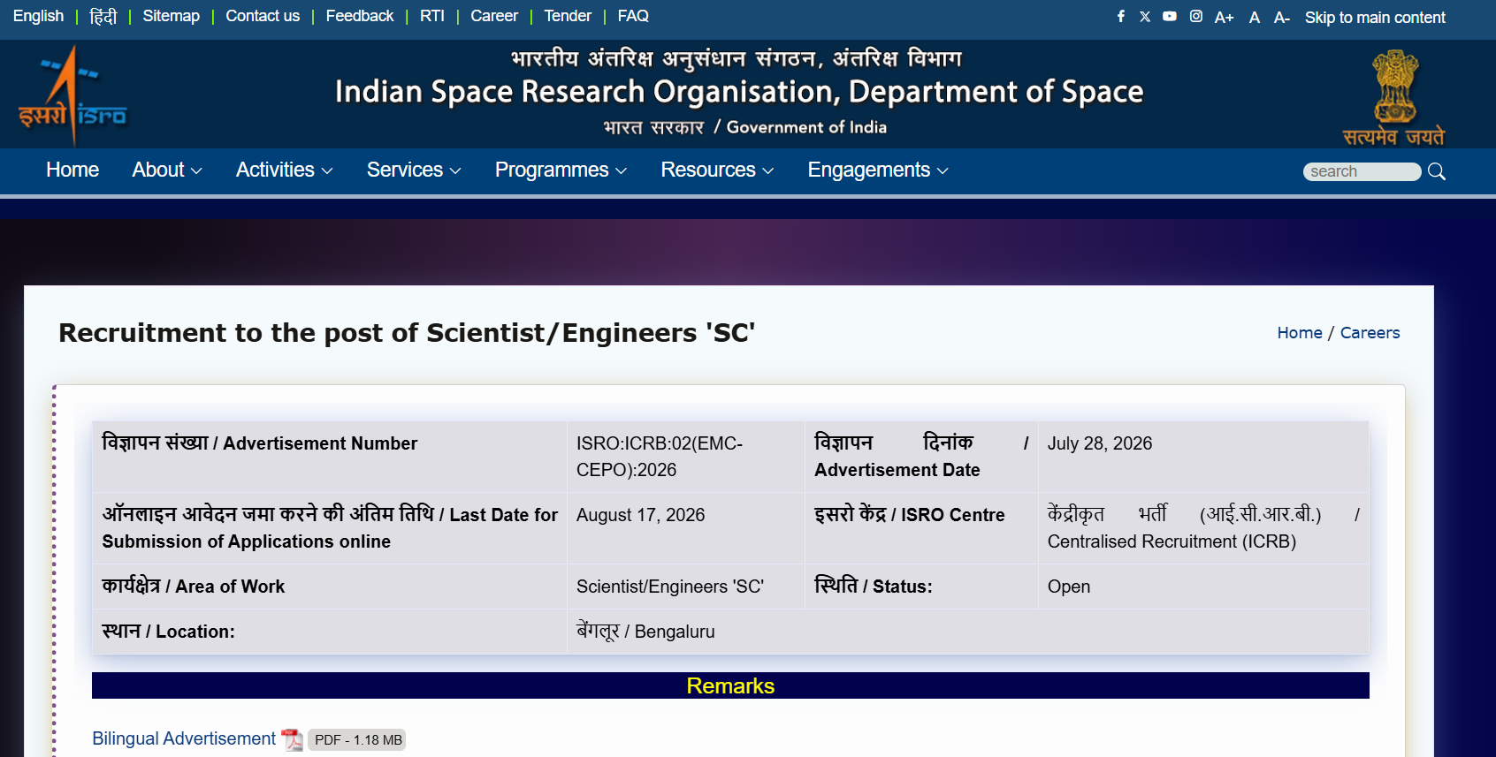
Task: Expand the Programmes dropdown menu
Action: point(561,170)
